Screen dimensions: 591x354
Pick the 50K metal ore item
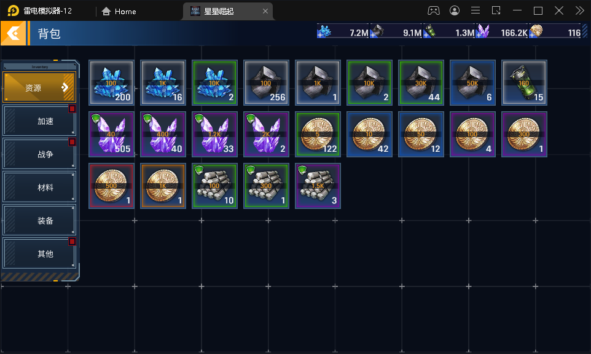coord(472,82)
